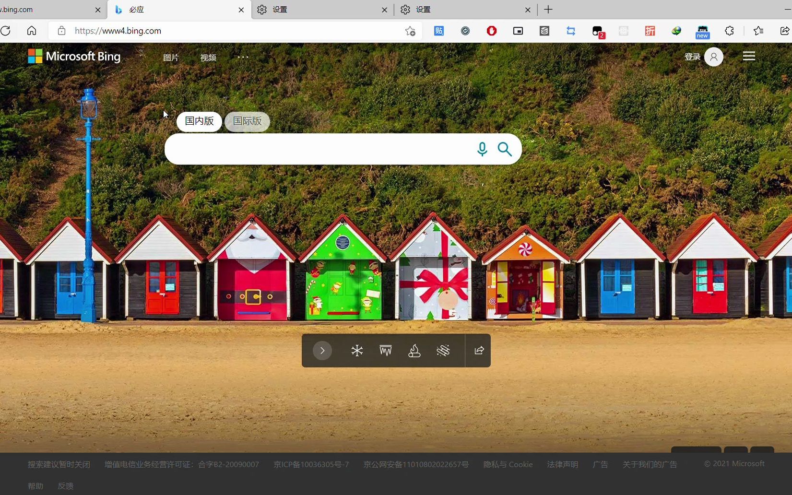Open the database stack extension

tap(544, 31)
